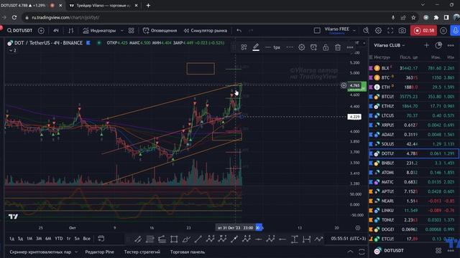Toggle the blue microphone button

[455, 30]
